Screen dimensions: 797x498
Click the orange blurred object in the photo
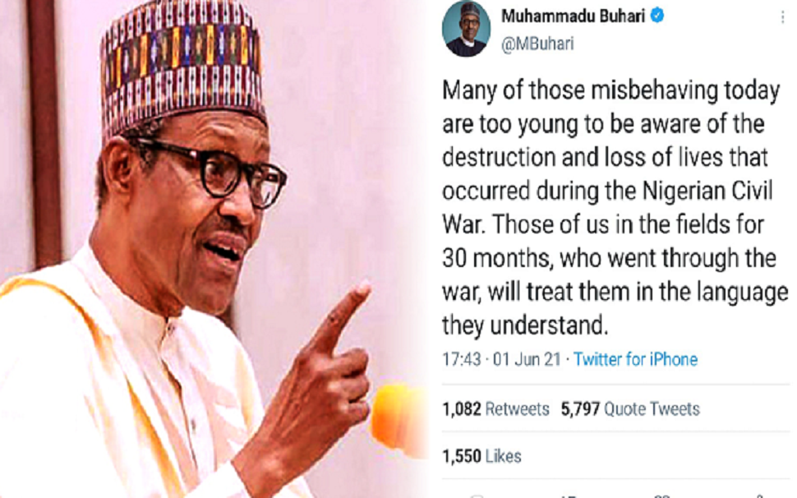pos(399,417)
